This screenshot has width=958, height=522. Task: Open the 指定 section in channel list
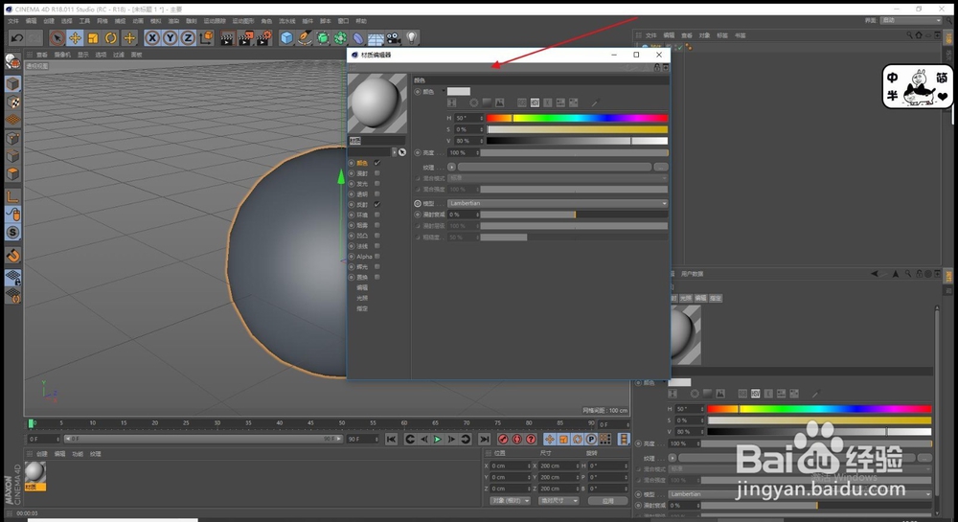362,308
